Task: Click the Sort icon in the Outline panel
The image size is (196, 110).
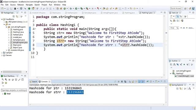Action: [174, 64]
